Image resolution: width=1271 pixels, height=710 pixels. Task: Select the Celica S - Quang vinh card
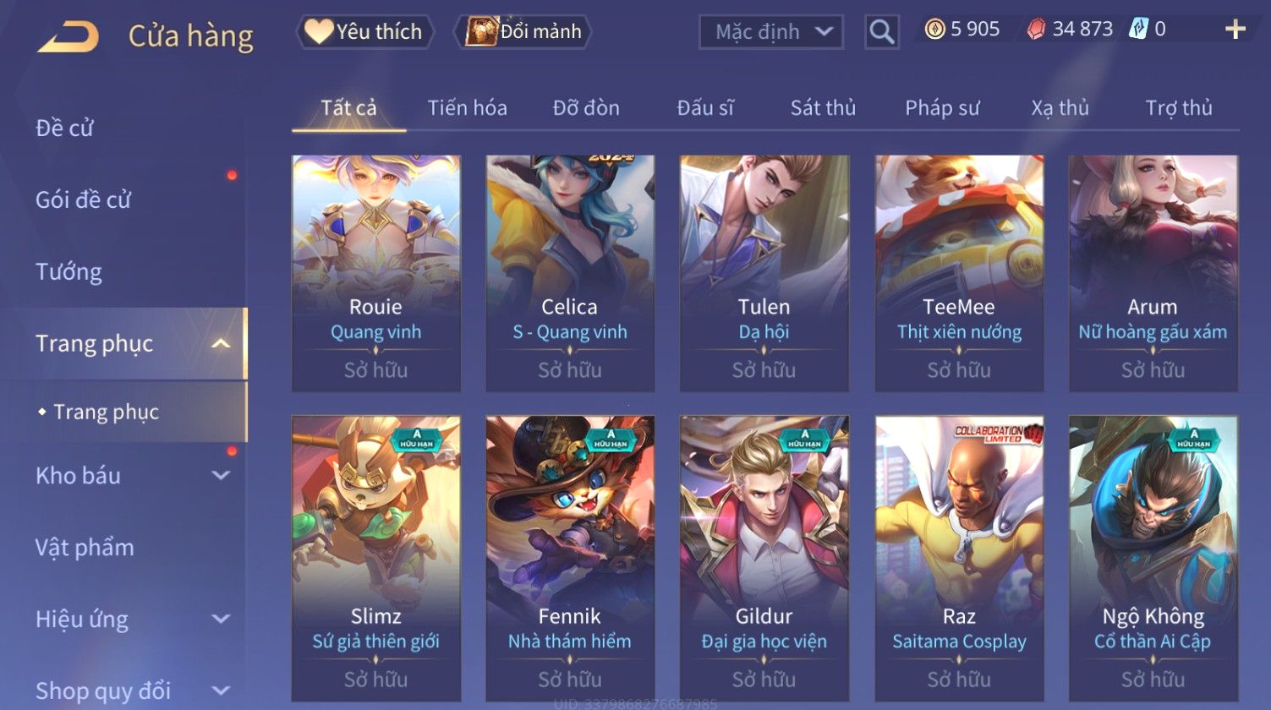(570, 273)
